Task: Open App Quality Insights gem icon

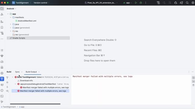Action: point(2,56)
